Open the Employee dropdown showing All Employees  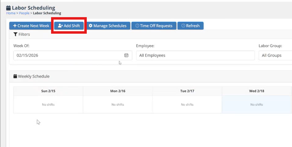tap(195, 55)
